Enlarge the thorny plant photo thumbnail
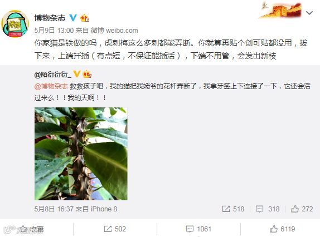Screen dimensions: 320x237 click(81, 154)
